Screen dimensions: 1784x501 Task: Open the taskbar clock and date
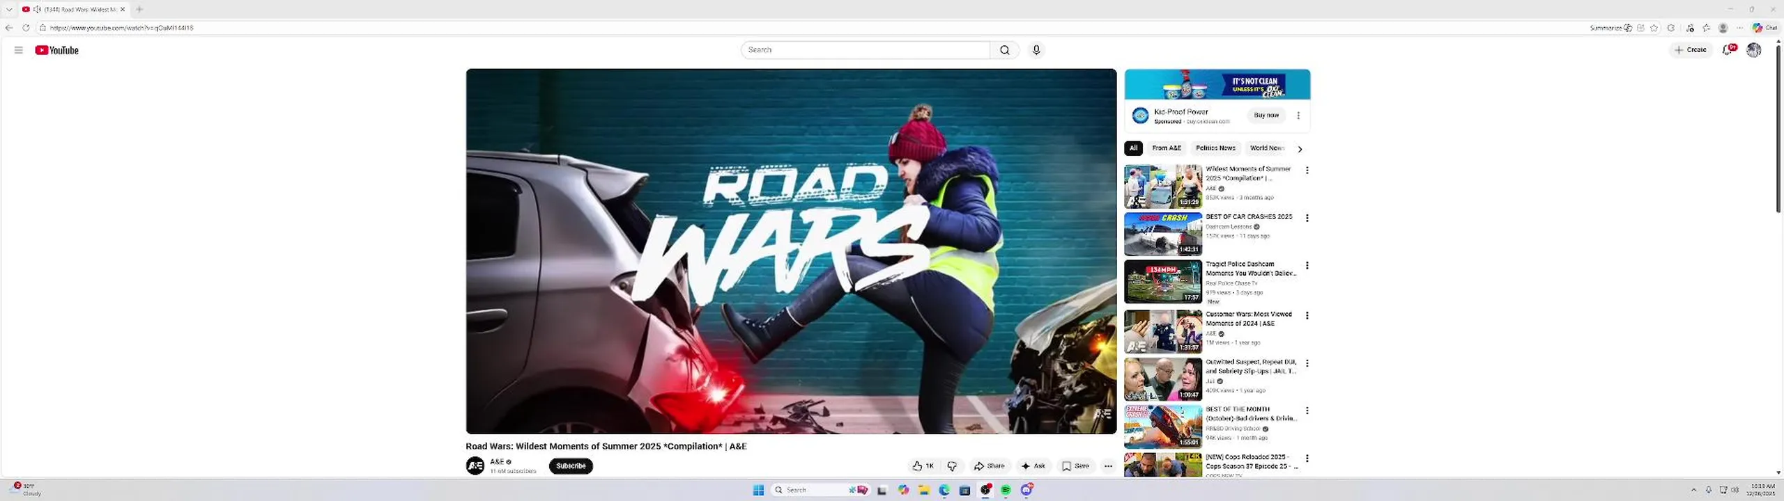pos(1762,490)
